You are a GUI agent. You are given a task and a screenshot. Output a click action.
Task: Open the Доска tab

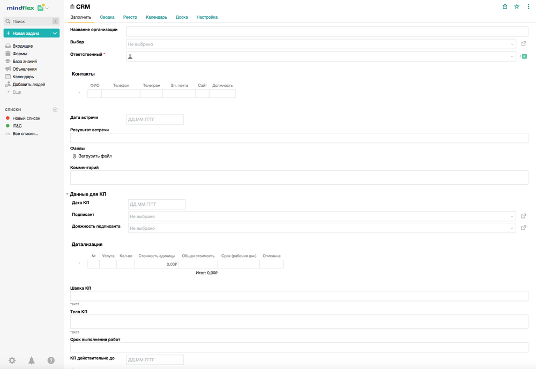[182, 17]
